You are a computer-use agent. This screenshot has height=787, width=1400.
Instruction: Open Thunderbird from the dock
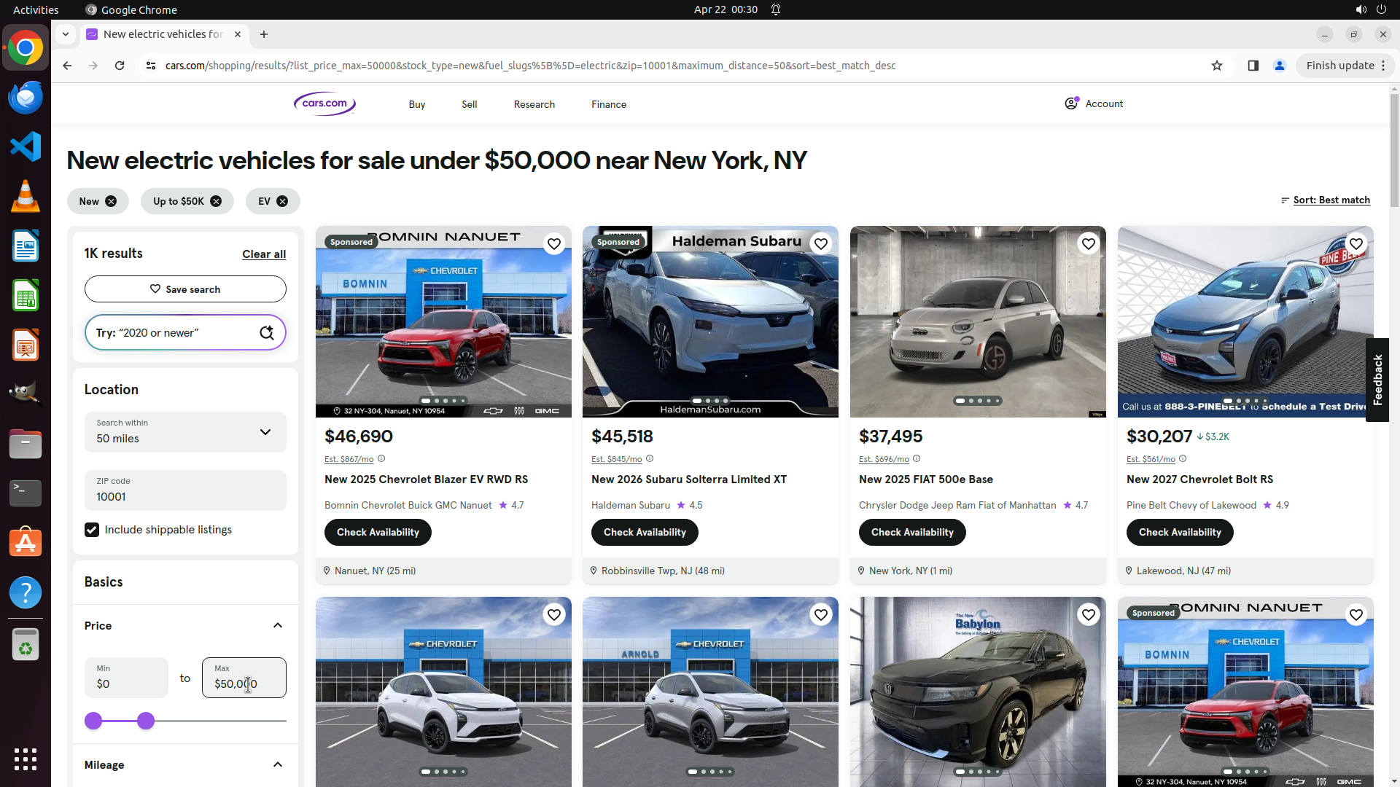[x=26, y=98]
